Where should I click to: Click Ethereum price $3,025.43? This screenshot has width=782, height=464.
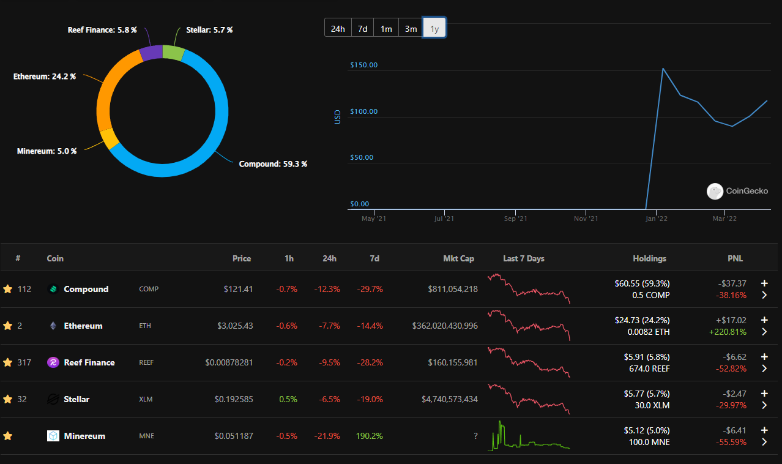pos(235,326)
